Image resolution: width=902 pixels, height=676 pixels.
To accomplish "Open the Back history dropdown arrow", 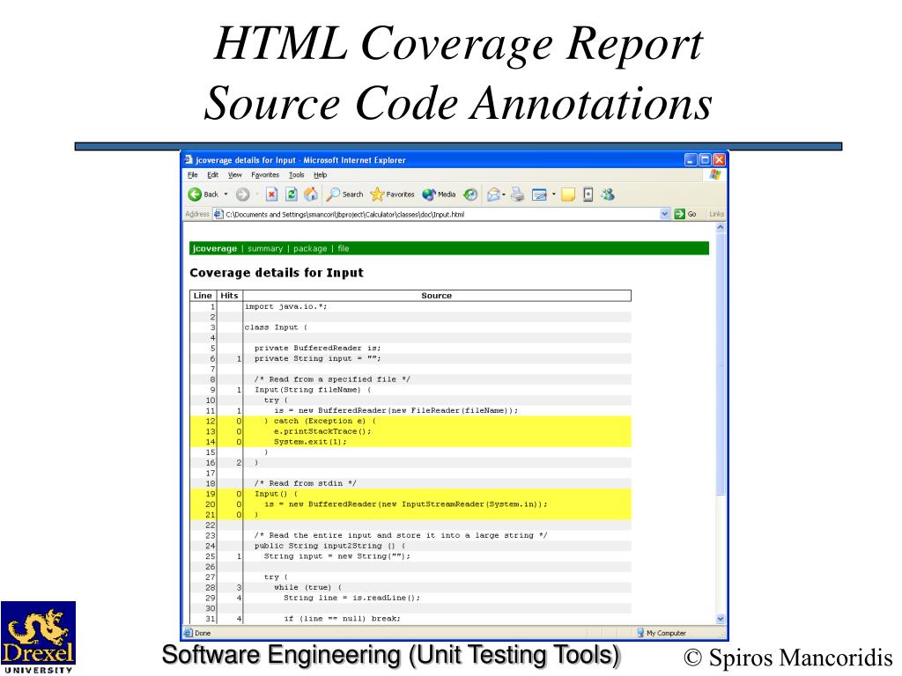I will 226,195.
